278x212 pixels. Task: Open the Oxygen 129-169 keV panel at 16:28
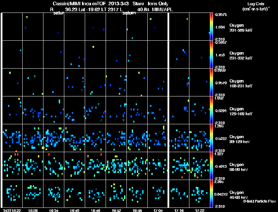pos(33,110)
